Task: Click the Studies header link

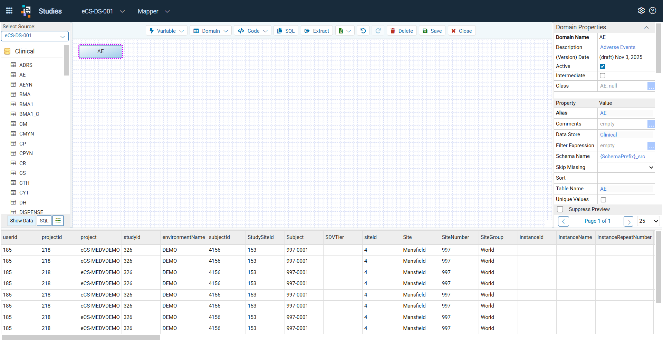Action: pyautogui.click(x=50, y=11)
